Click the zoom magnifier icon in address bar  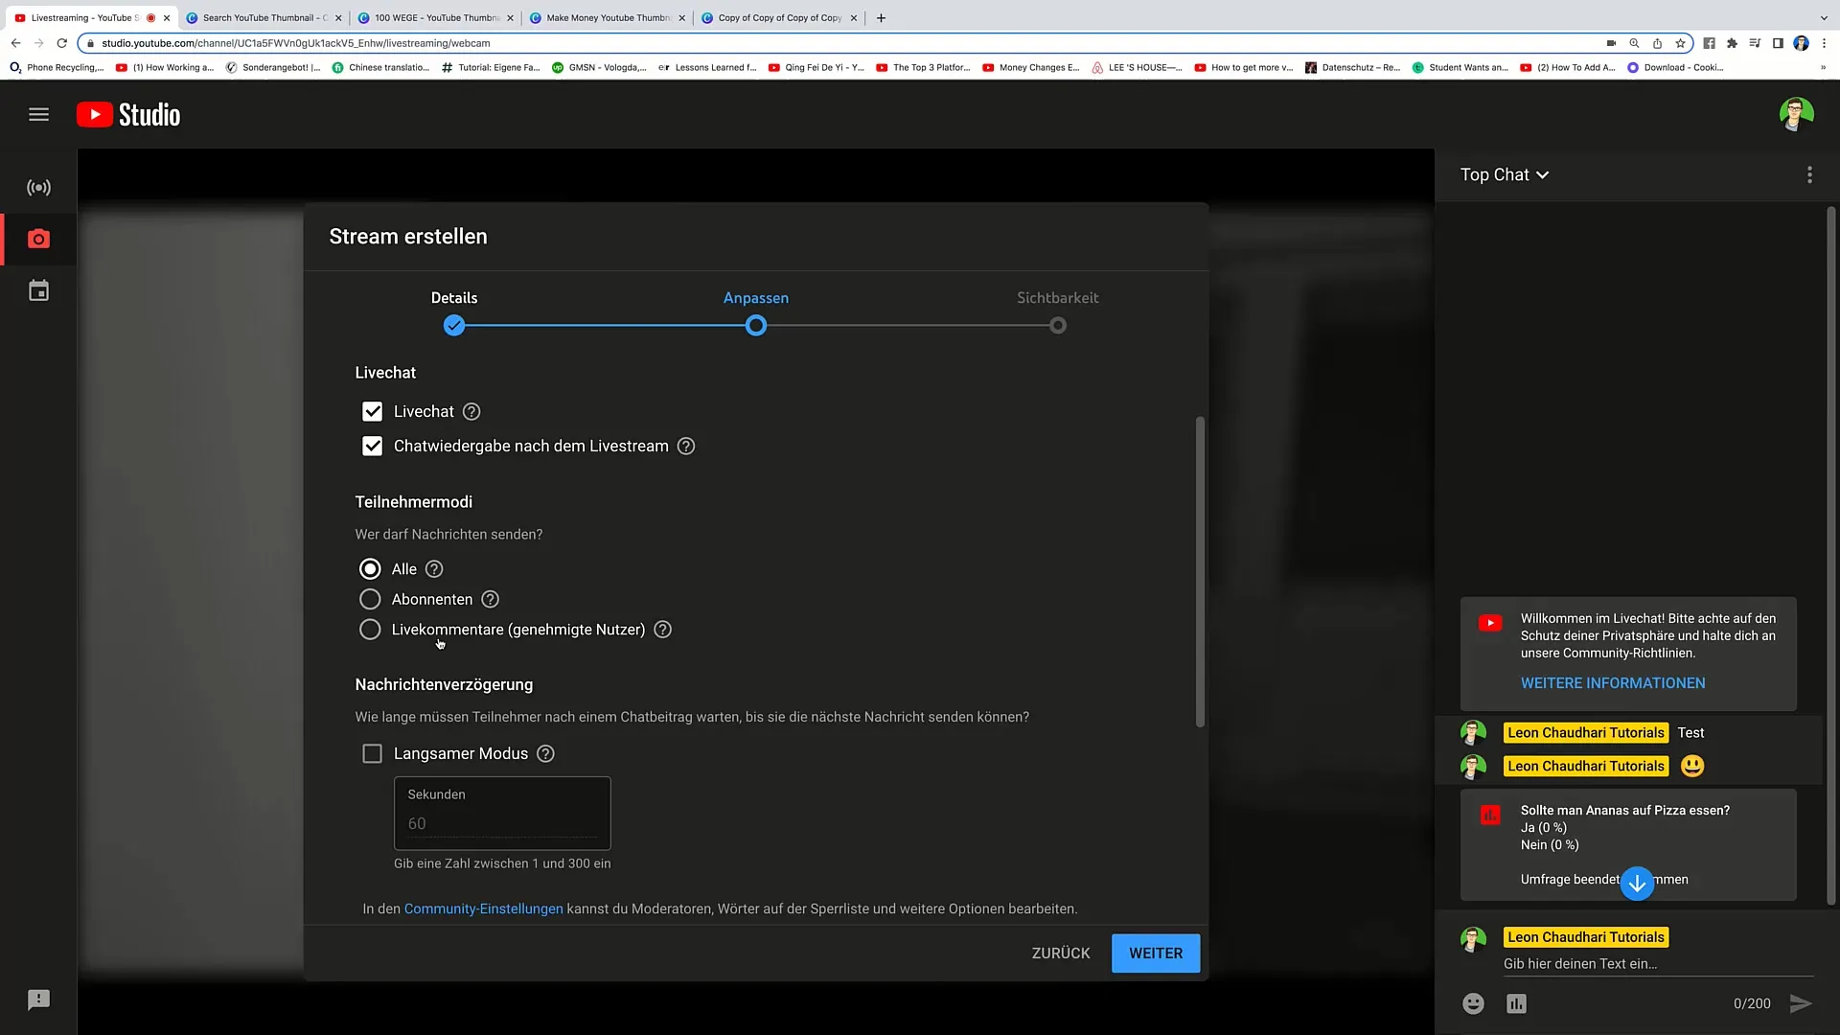pos(1634,43)
